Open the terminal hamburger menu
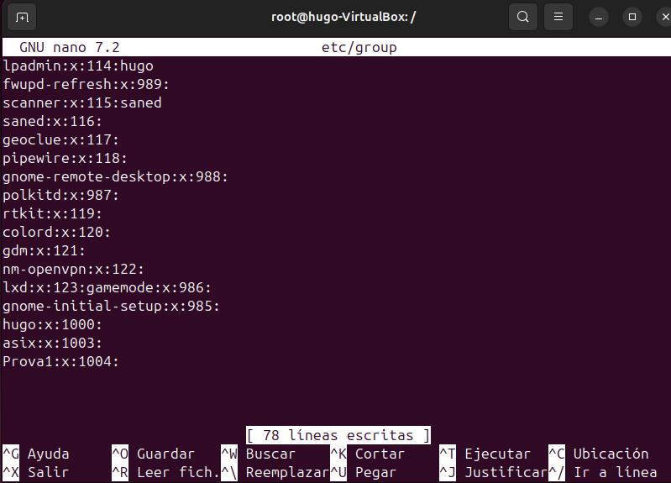The image size is (671, 483). click(558, 17)
